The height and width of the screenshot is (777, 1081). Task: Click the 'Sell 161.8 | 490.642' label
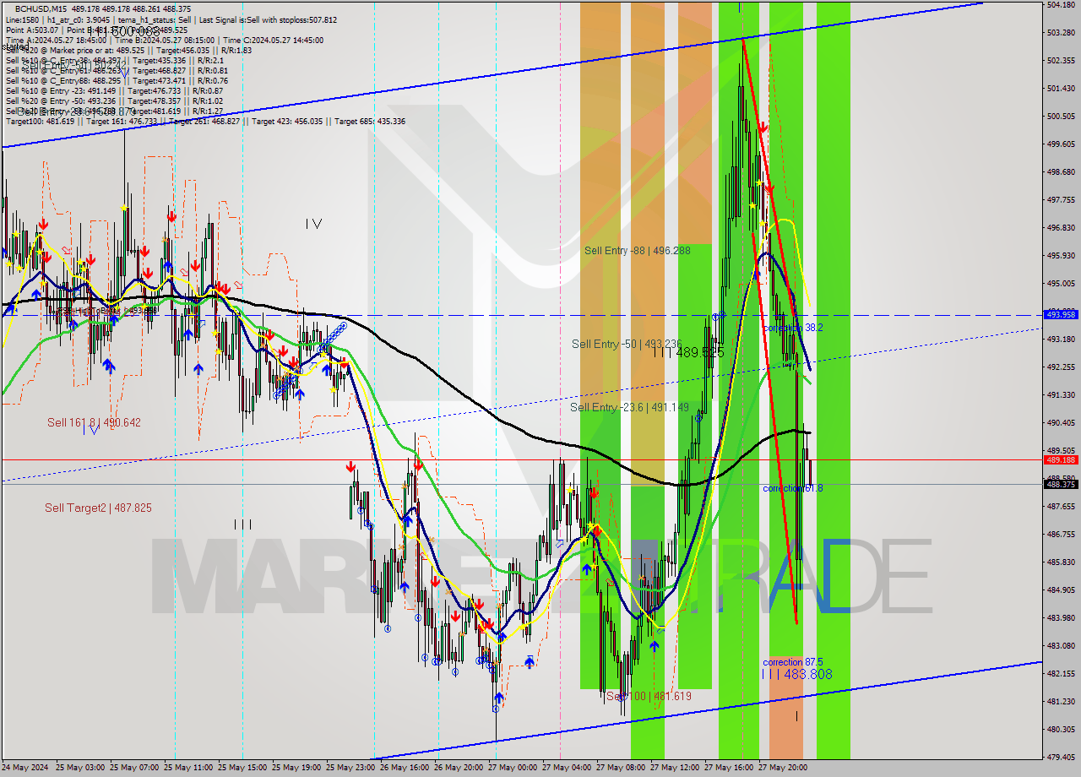pos(94,422)
